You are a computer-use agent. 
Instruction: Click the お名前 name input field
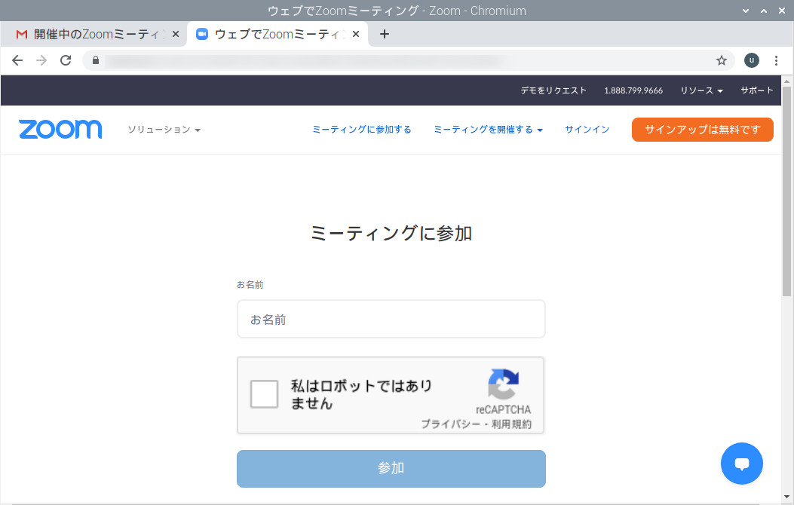pyautogui.click(x=391, y=319)
